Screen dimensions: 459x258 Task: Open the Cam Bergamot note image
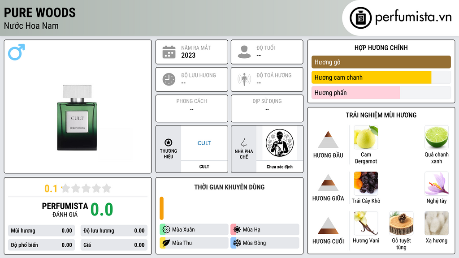(x=366, y=137)
